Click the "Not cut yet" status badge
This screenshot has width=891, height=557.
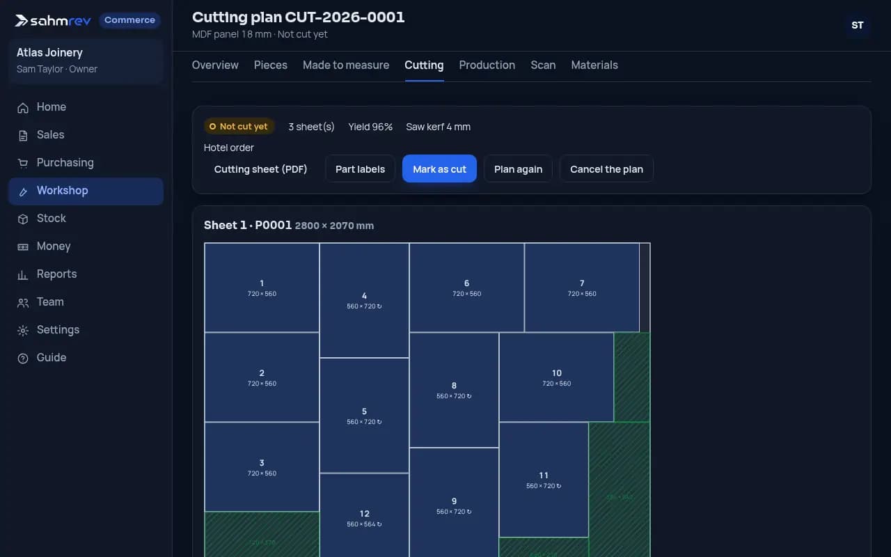238,127
